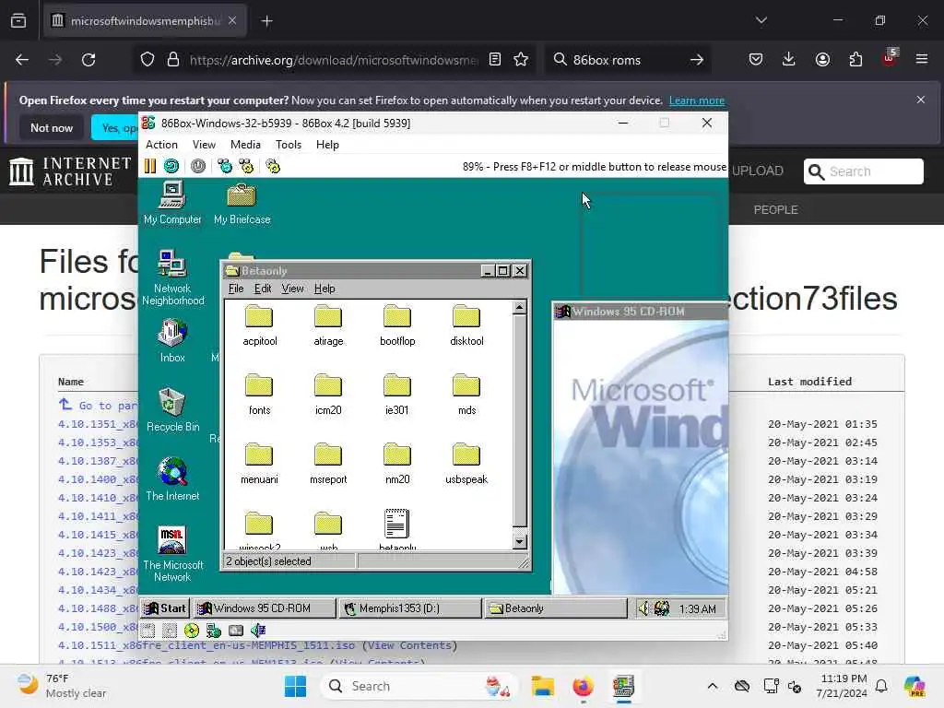Select the nm20 folder
The height and width of the screenshot is (708, 944).
point(397,464)
